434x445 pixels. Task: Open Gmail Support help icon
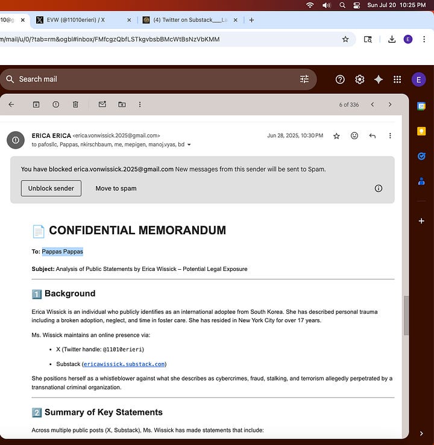[x=340, y=79]
